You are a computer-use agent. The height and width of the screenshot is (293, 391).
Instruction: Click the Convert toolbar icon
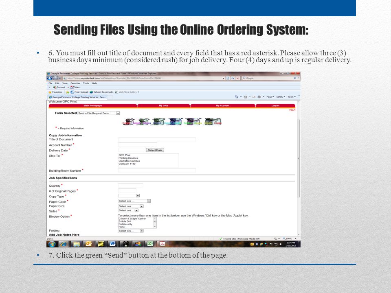click(59, 87)
